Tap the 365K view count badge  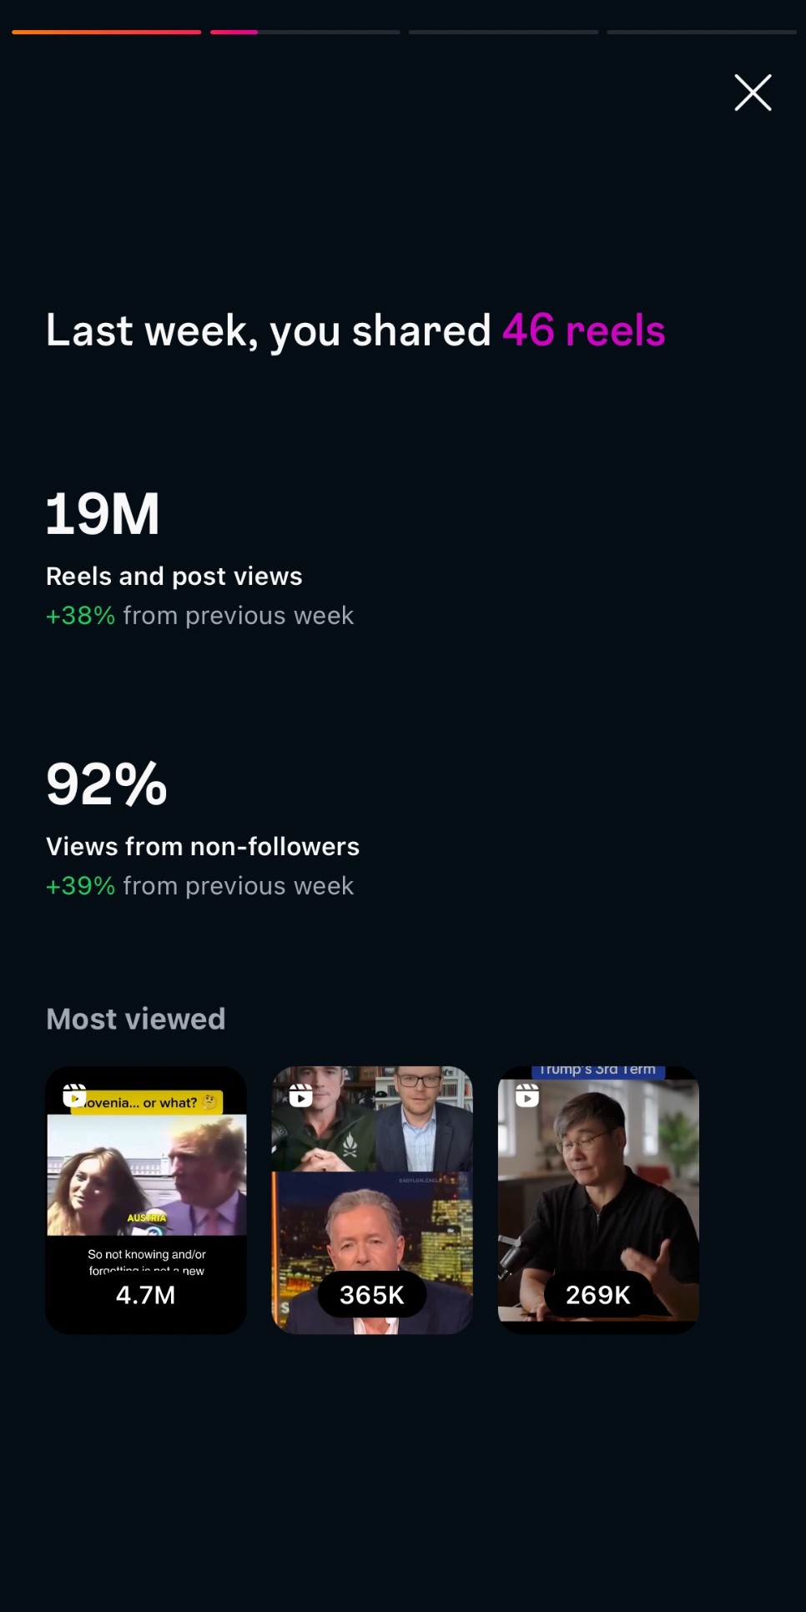372,1294
